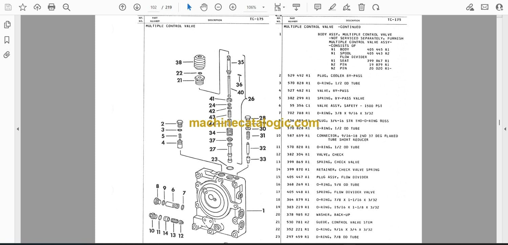The height and width of the screenshot is (245, 508).
Task: Click the page number field showing 102
Action: (x=153, y=7)
